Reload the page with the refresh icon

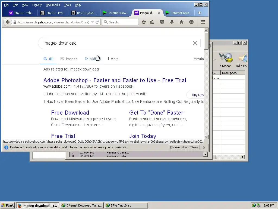coord(97,22)
